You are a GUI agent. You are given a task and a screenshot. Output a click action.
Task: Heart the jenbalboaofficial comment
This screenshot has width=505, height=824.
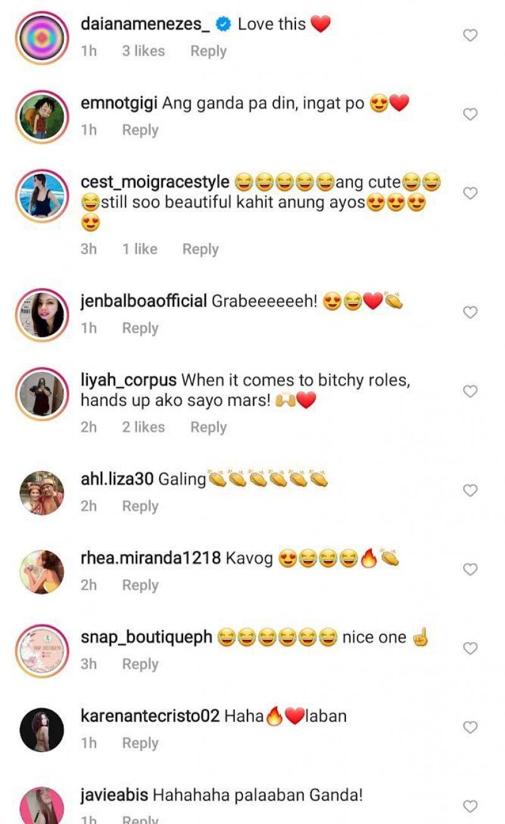(x=470, y=313)
